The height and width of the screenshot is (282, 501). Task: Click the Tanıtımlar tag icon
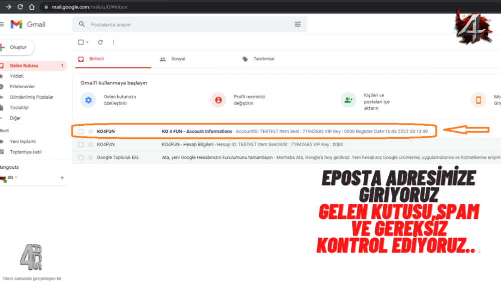(245, 59)
